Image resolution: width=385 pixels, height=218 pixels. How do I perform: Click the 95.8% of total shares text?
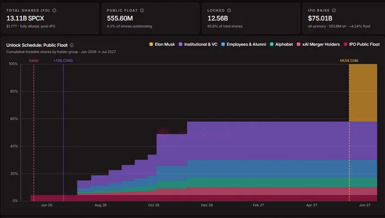point(225,26)
